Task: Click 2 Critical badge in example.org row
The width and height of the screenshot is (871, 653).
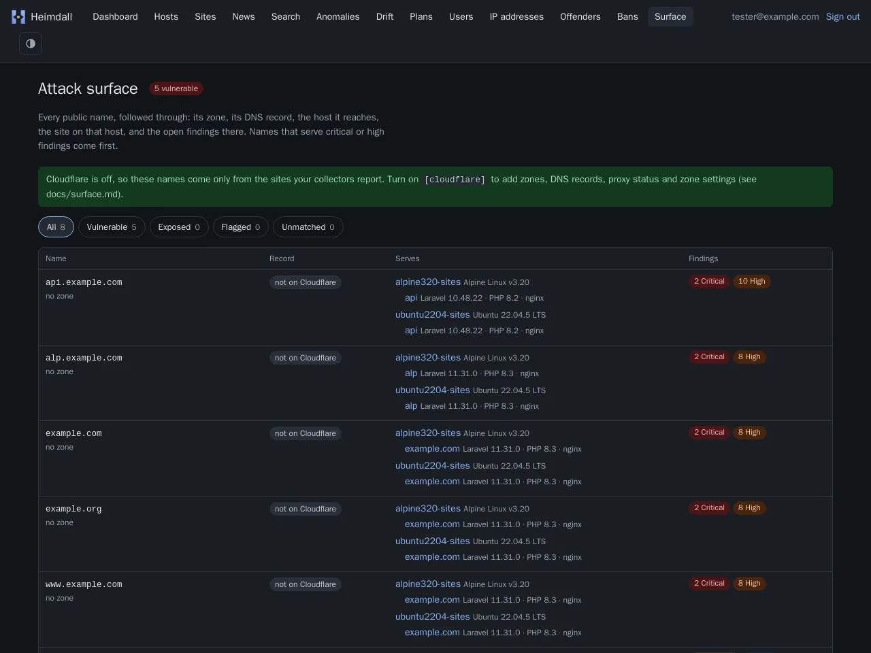Action: pyautogui.click(x=709, y=508)
